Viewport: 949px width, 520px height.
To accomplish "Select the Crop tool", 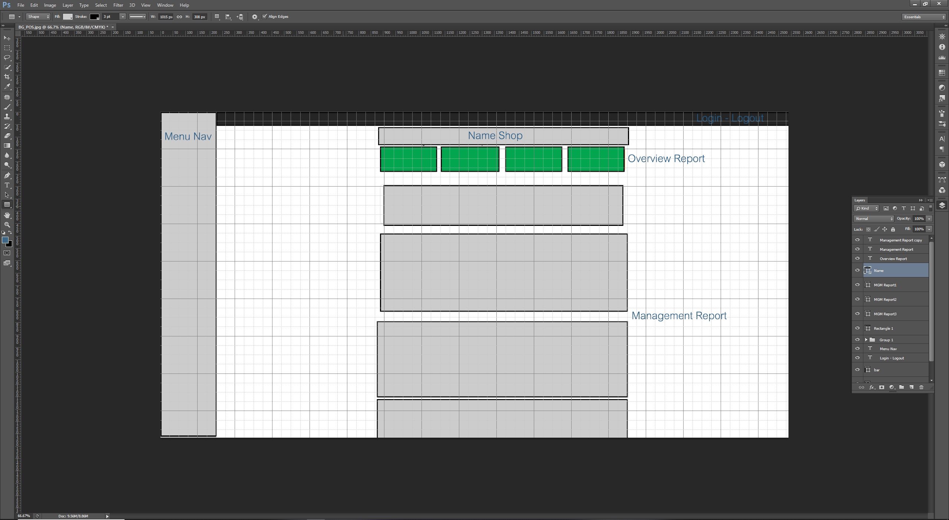I will pyautogui.click(x=7, y=77).
